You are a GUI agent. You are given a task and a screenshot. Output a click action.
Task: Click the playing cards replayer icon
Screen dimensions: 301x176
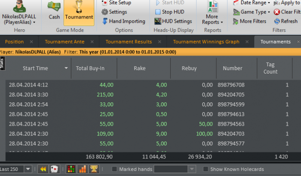click(x=54, y=169)
